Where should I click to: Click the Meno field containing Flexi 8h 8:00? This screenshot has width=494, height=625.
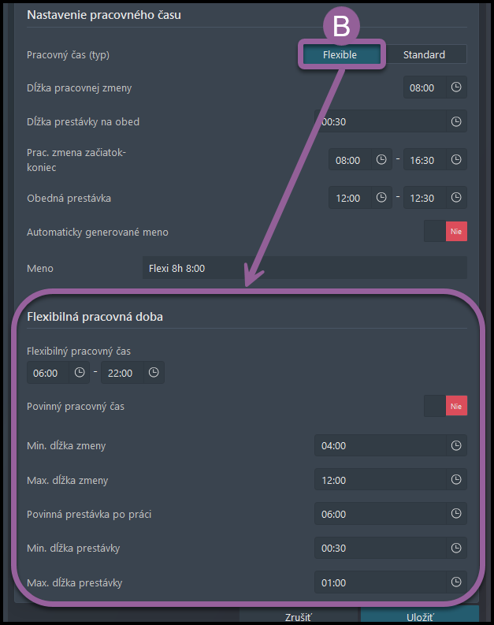point(305,268)
